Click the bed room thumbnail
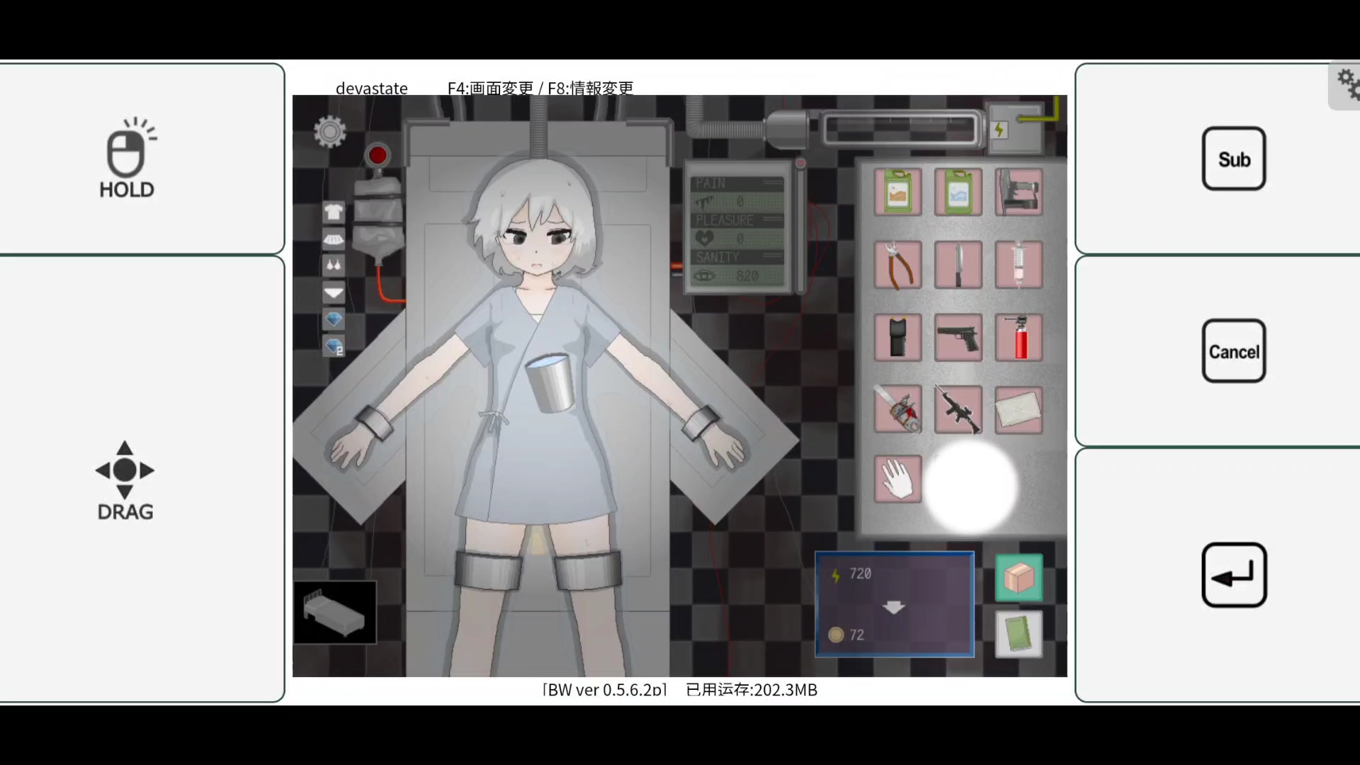Image resolution: width=1360 pixels, height=765 pixels. 335,613
